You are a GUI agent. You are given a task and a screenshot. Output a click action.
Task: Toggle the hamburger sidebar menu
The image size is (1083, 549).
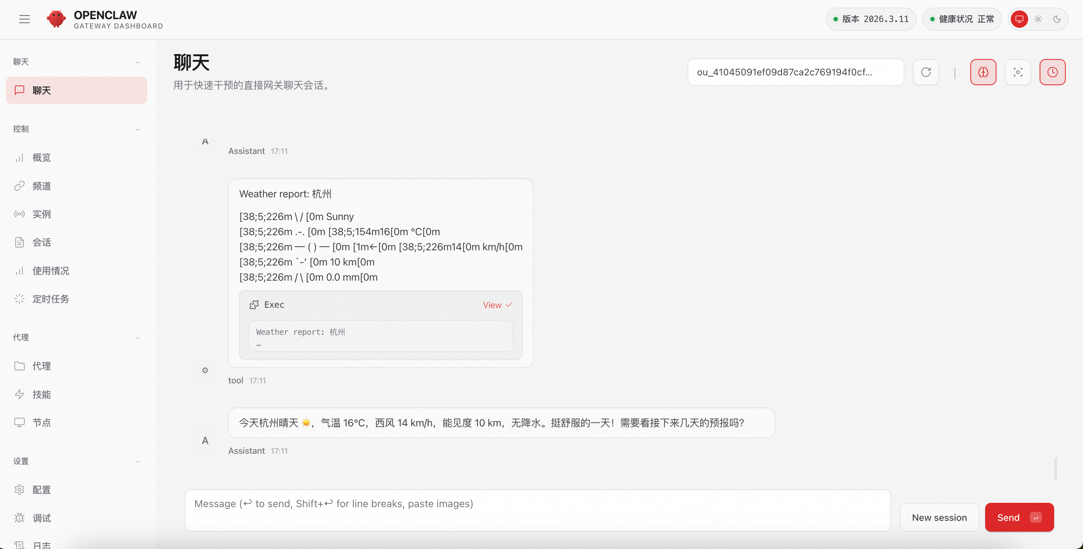[25, 19]
